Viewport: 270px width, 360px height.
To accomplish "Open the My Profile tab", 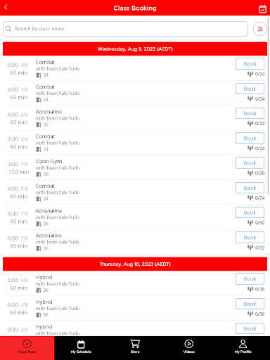I will point(243,347).
